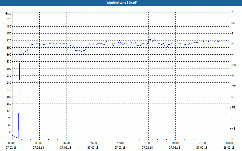
Task: Select the 60 y-axis label
Action: pos(10,125)
